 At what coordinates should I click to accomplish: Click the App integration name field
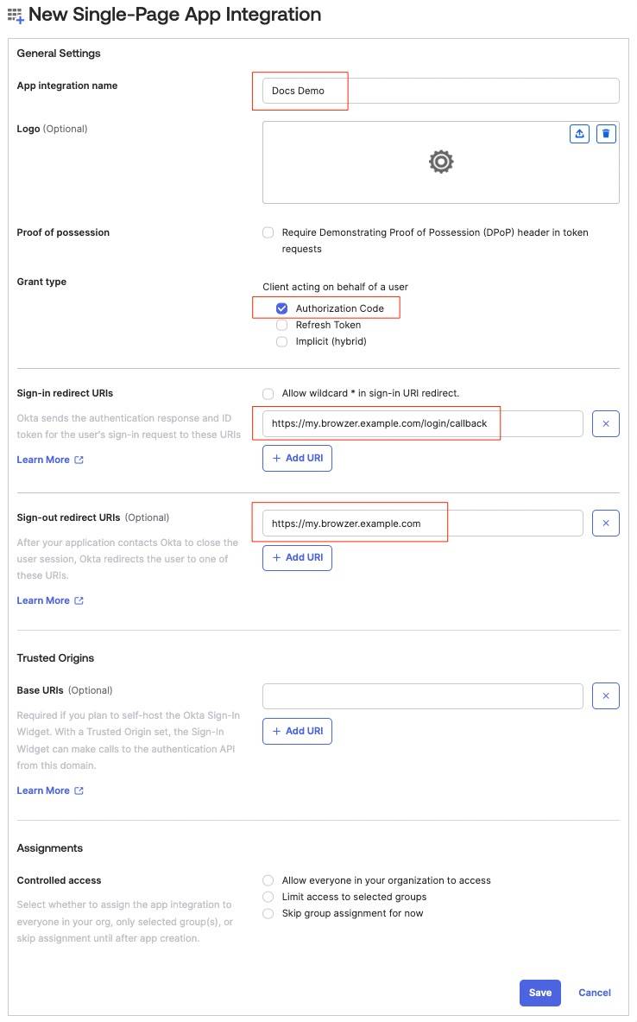click(441, 91)
